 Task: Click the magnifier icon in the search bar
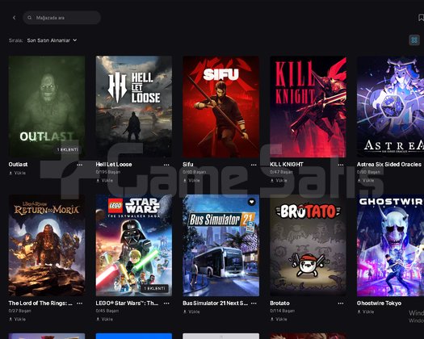point(29,18)
